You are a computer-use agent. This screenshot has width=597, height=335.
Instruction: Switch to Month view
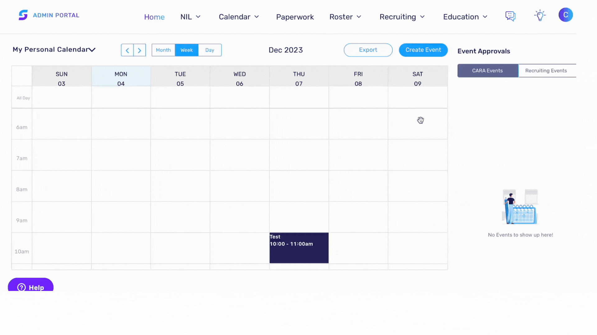163,50
